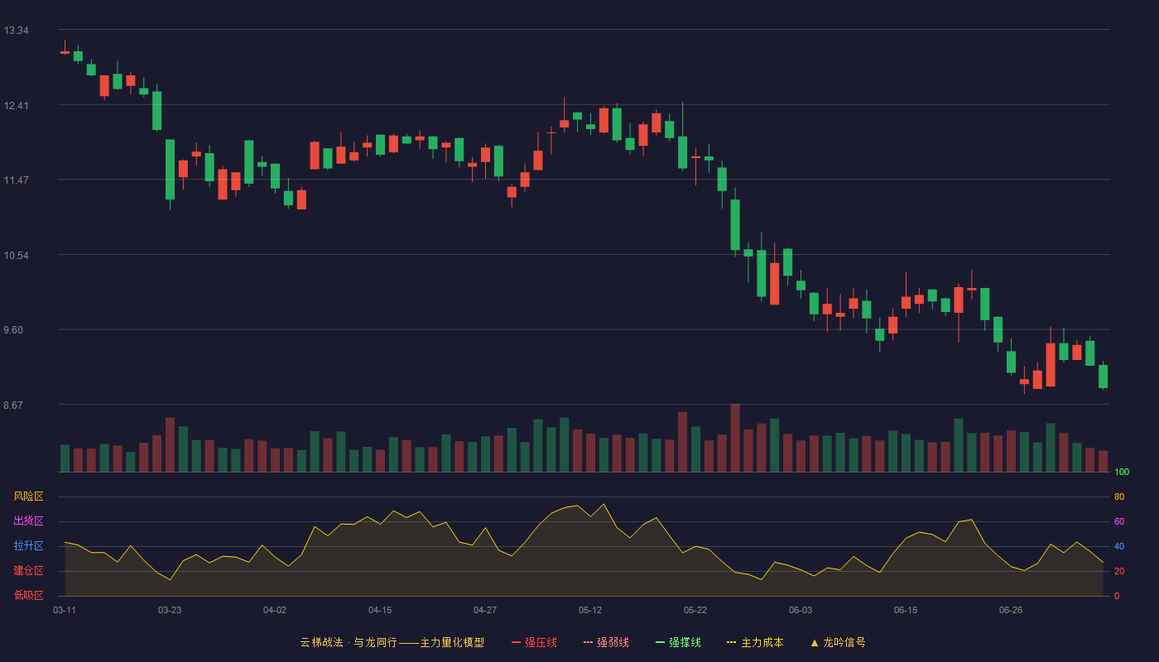Screen dimensions: 1159x662
Task: Click the 03-23 date label
Action: 170,610
